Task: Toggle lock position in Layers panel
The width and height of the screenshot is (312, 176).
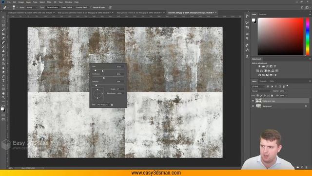Action: coord(265,96)
